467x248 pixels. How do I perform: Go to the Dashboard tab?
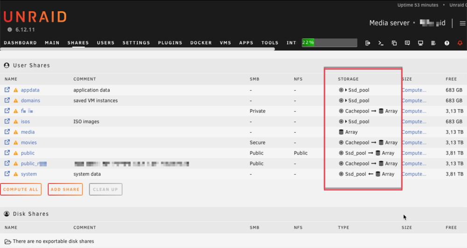20,43
